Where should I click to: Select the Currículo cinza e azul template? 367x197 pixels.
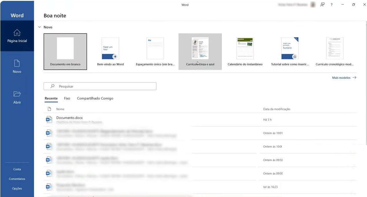tap(200, 52)
